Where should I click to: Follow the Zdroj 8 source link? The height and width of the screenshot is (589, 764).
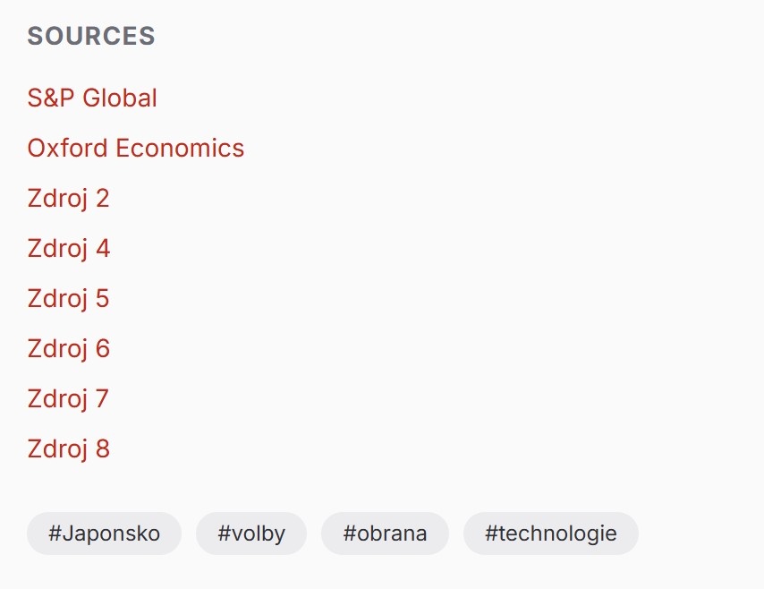[68, 448]
